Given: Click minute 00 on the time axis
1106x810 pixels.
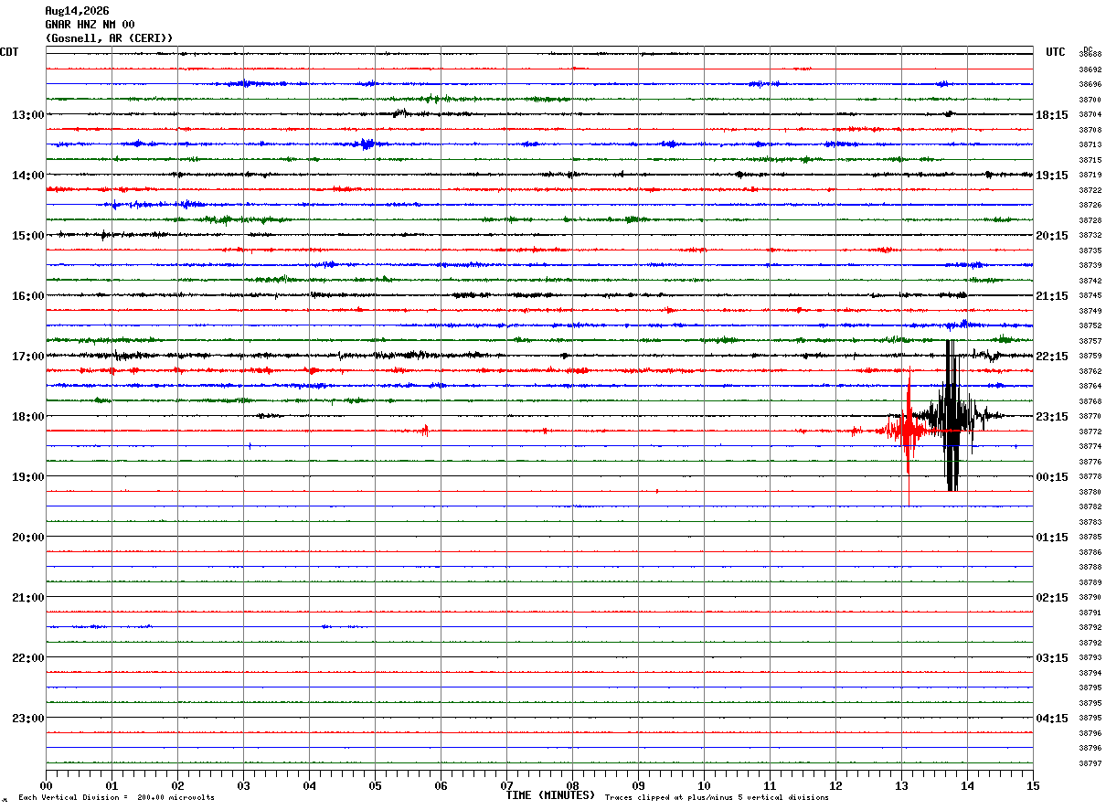Looking at the screenshot, I should [x=46, y=785].
